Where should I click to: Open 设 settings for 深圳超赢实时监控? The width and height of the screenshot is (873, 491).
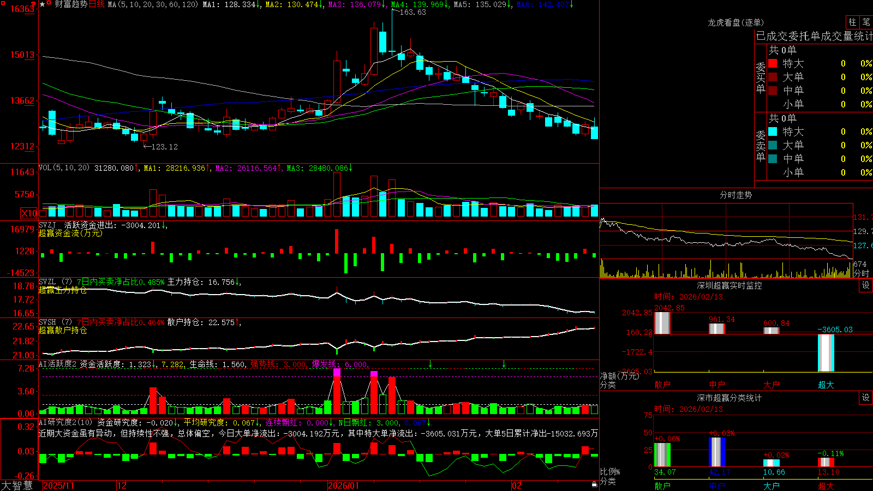tap(866, 285)
